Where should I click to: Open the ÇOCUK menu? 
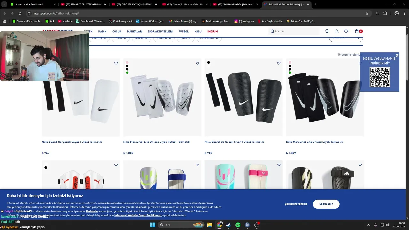click(117, 32)
